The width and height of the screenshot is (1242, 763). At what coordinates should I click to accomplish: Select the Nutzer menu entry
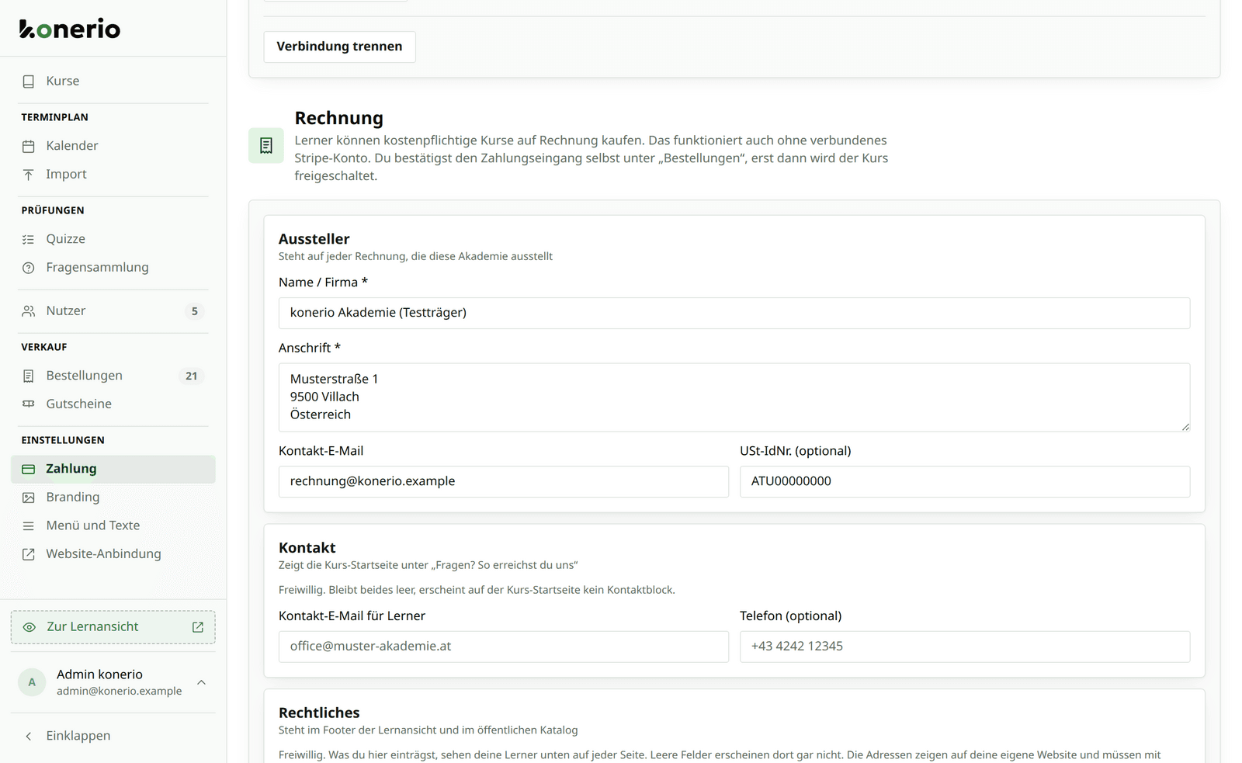(x=113, y=311)
